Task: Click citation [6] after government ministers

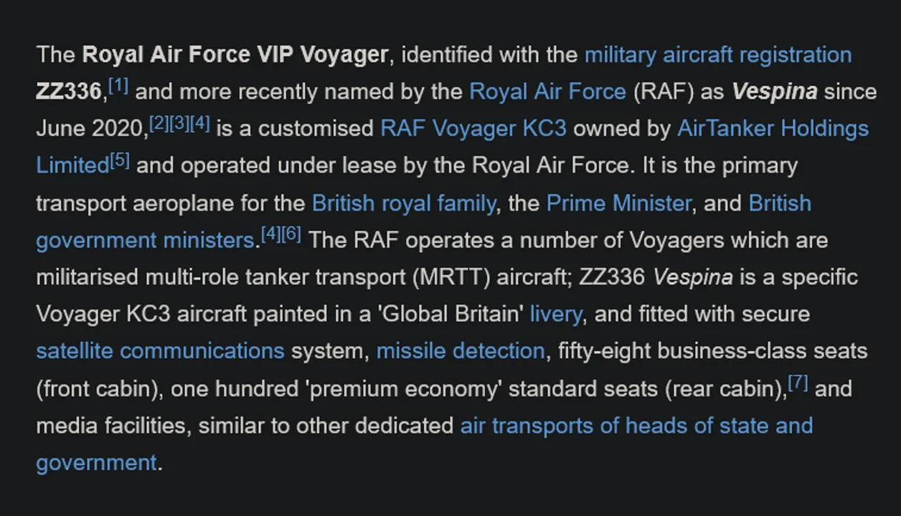Action: pos(291,235)
